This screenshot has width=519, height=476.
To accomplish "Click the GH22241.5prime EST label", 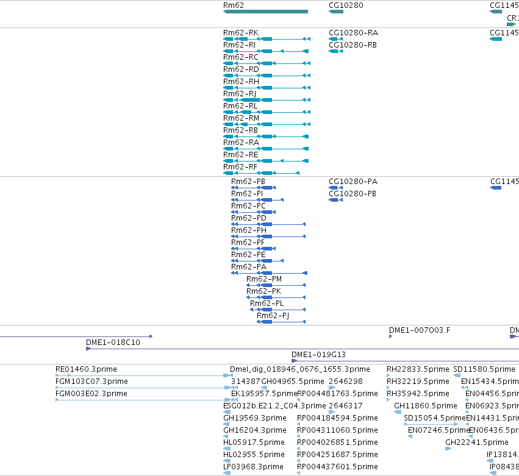I will (477, 442).
